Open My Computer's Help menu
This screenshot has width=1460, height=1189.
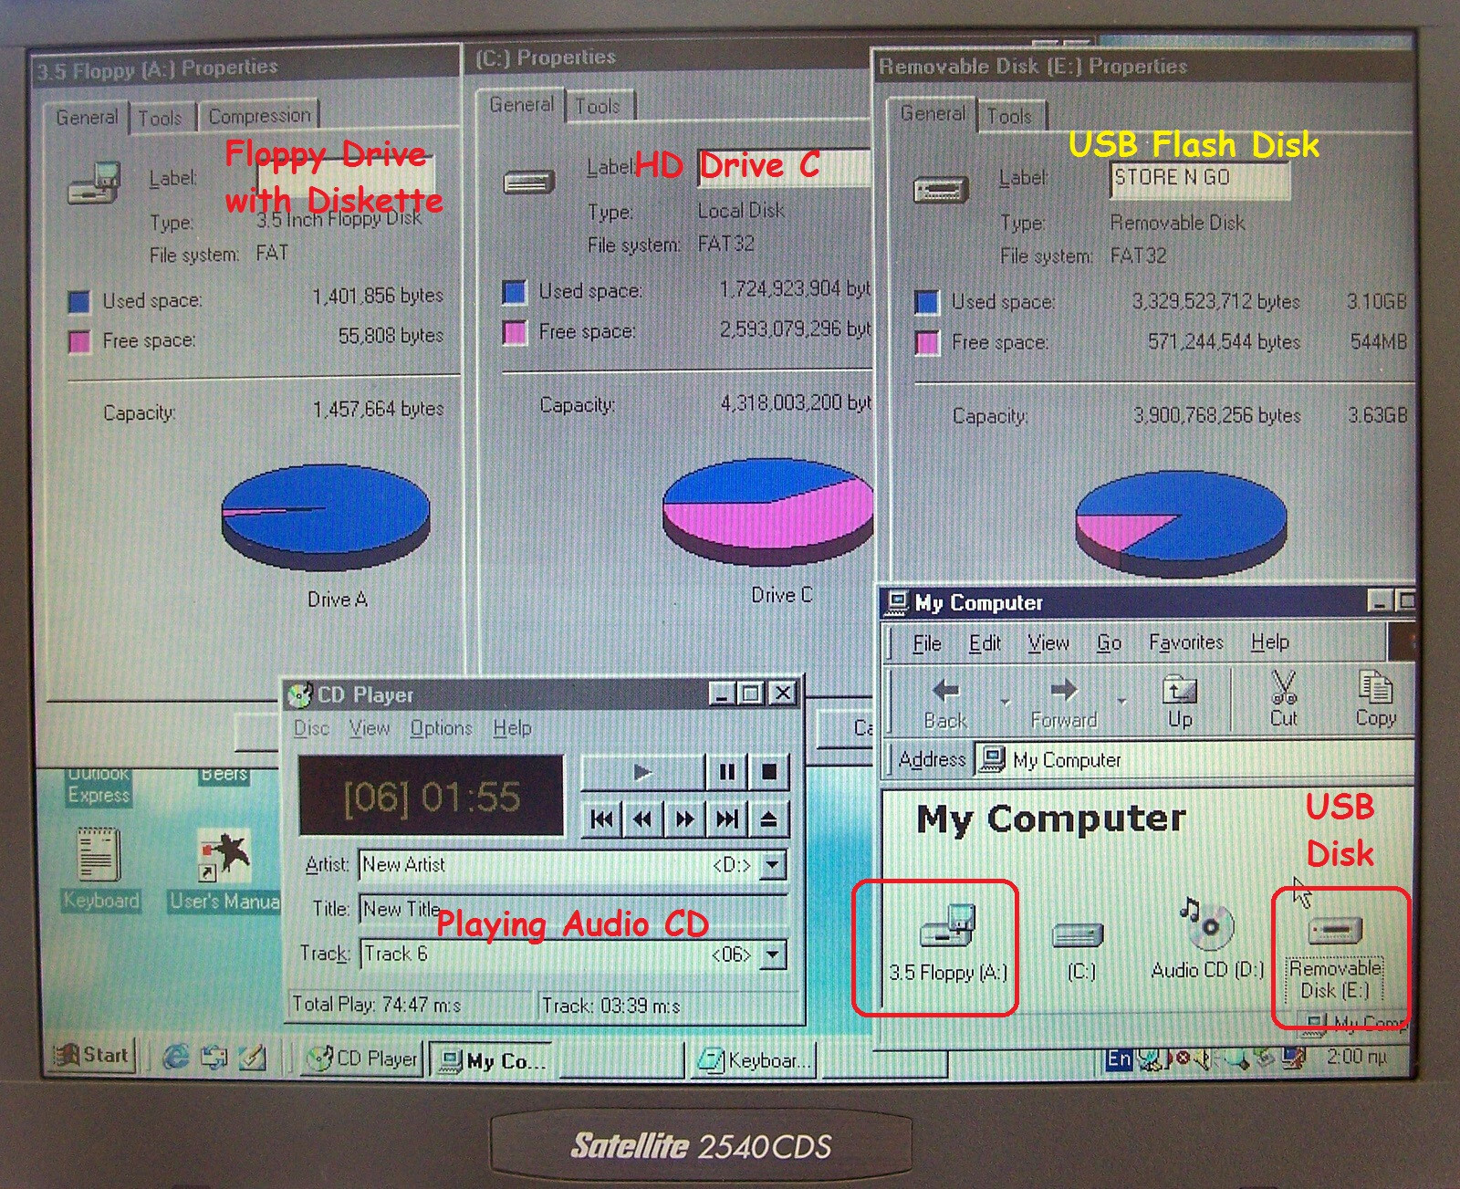click(x=1269, y=642)
